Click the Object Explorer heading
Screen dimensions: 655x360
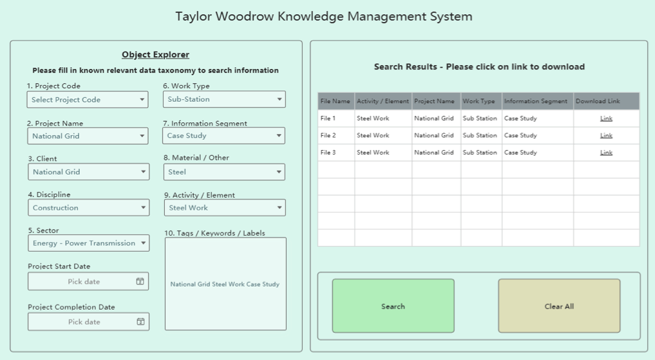155,55
